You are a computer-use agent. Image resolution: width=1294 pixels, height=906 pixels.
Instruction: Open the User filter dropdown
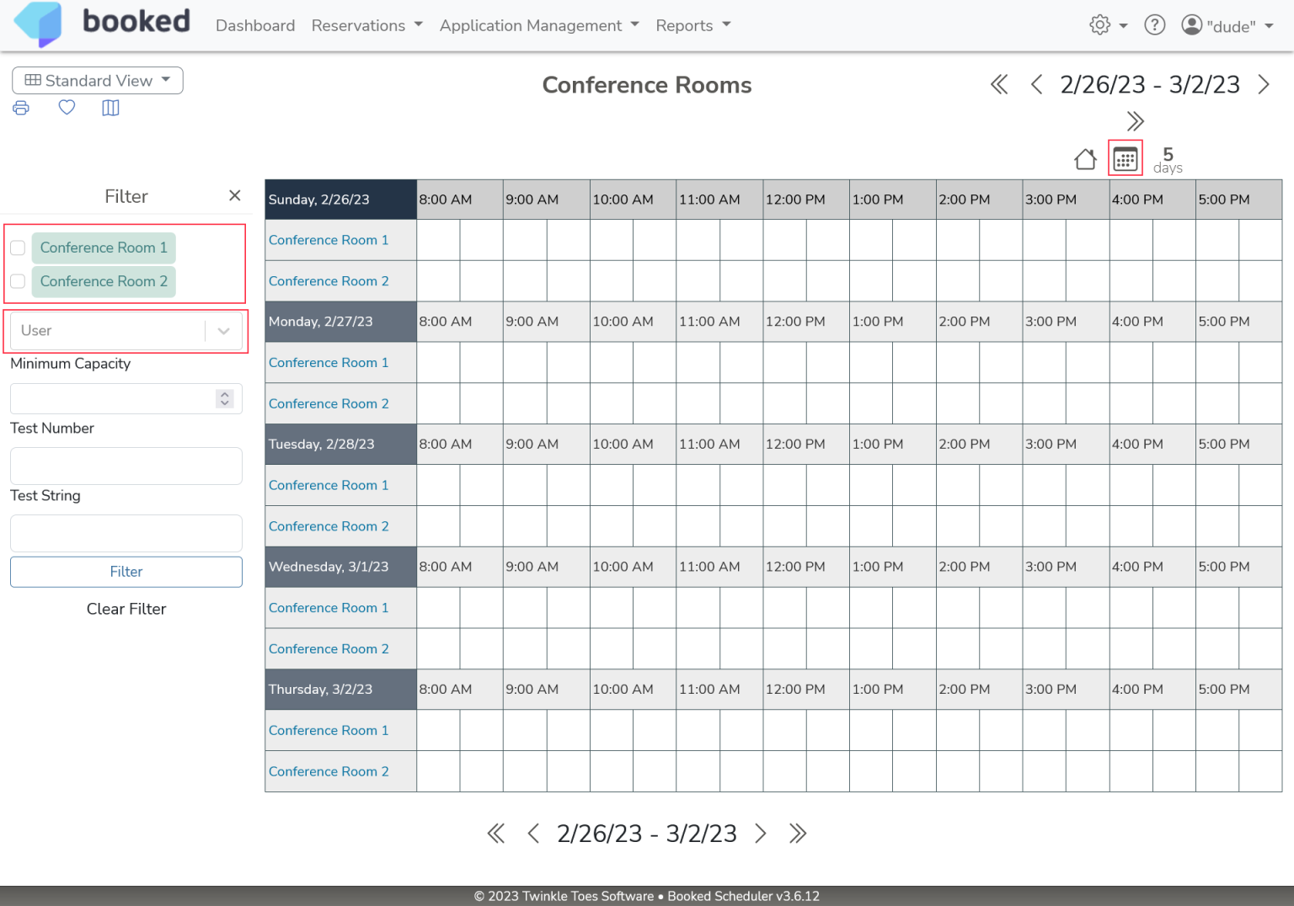click(x=126, y=331)
